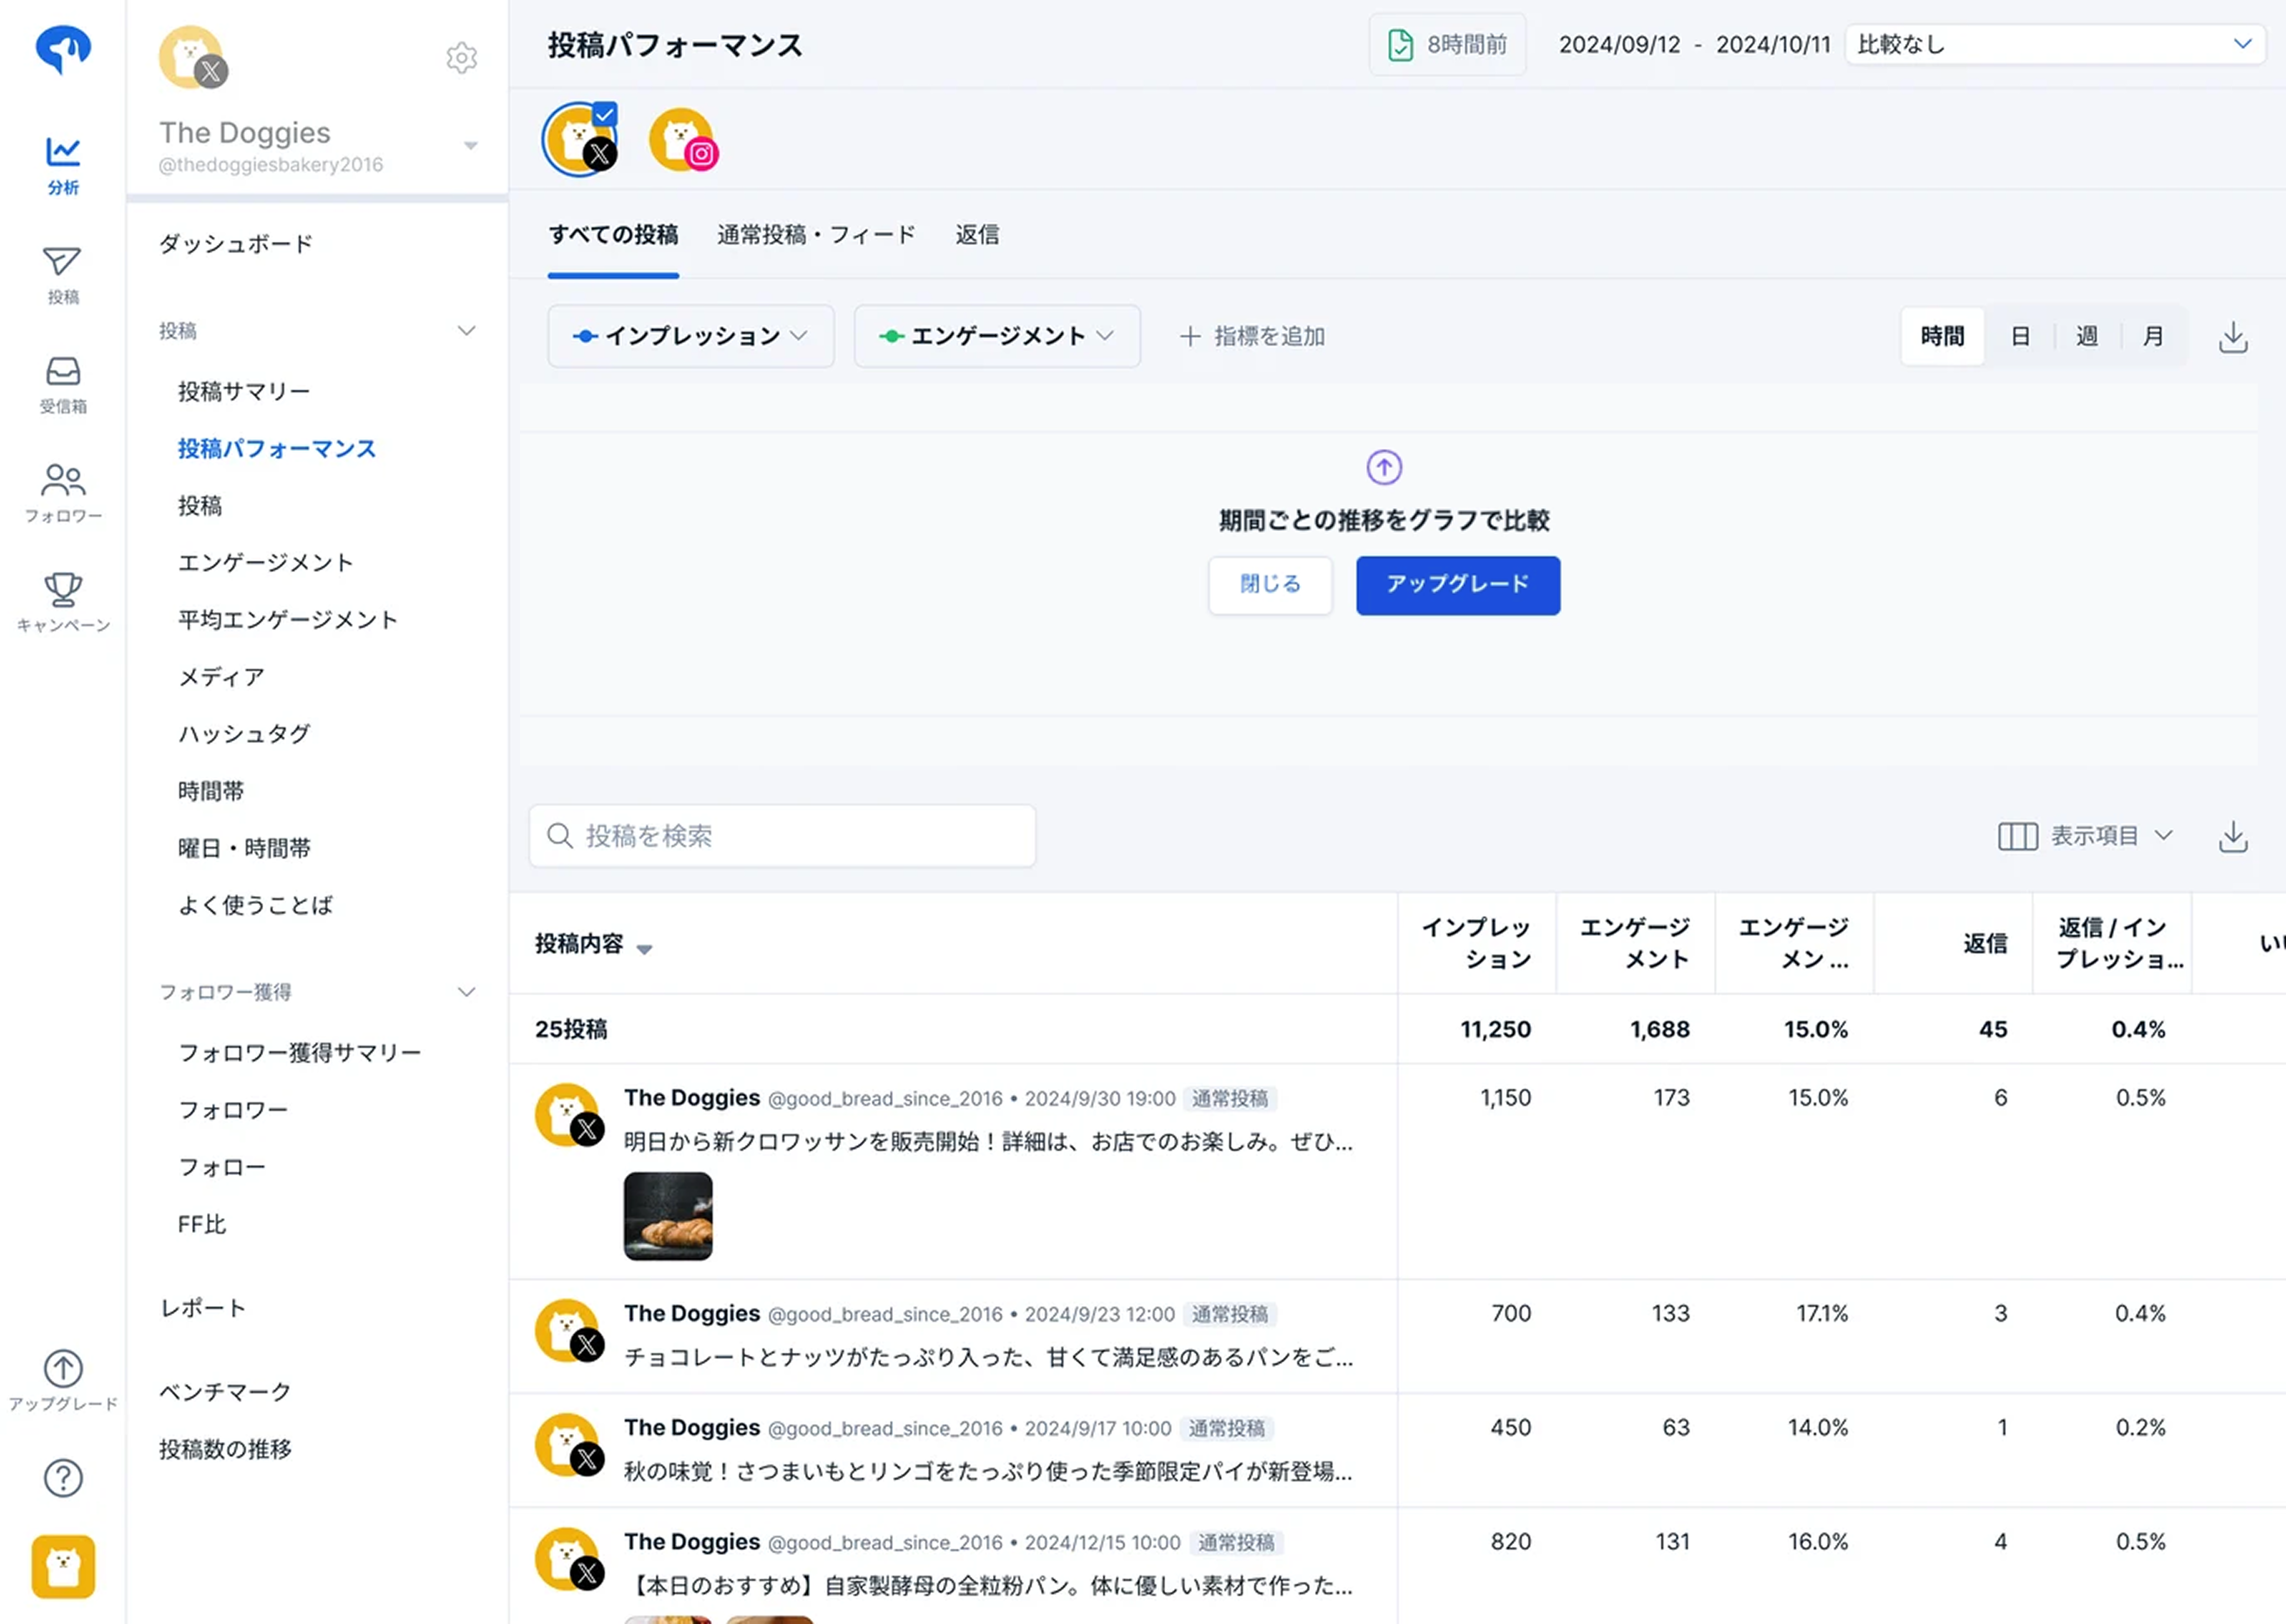2286x1624 pixels.
Task: Click 指標を追加 to add a metric
Action: coord(1253,336)
